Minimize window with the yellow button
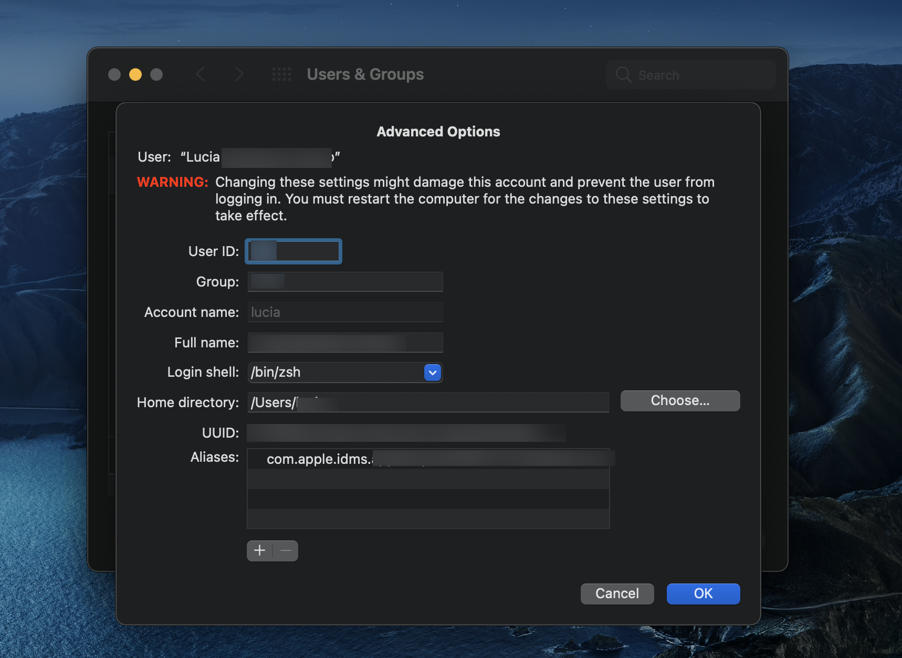Screen dimensions: 902x658 tap(135, 75)
